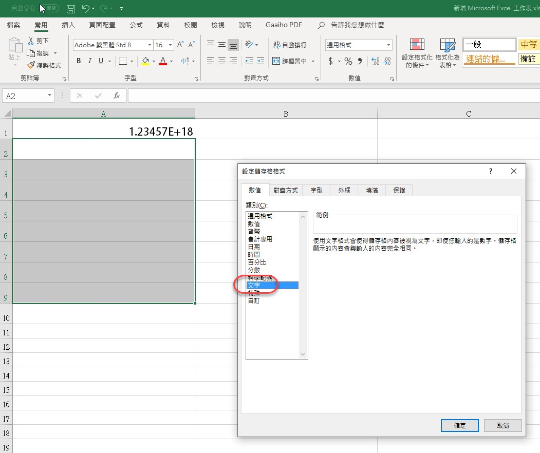Click the yellow fill color swatch
Viewport: 540px width, 453px height.
145,61
